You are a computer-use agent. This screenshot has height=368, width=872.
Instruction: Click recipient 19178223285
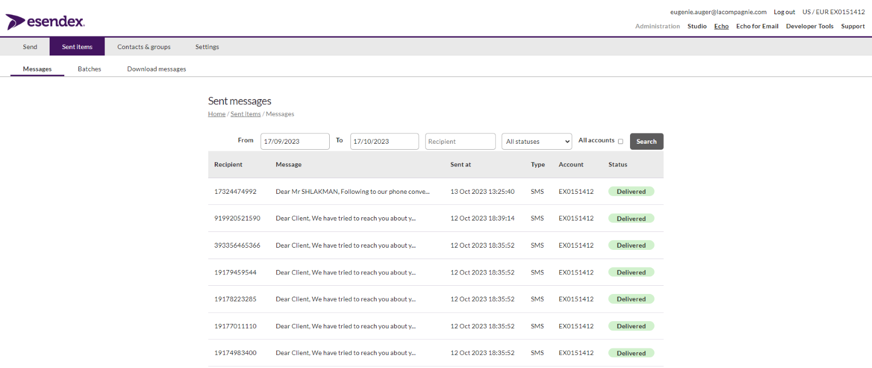coord(235,299)
